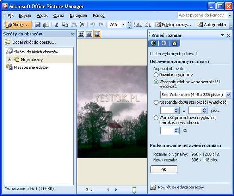Click the Back arrow in task pane
This screenshot has width=234, height=196.
pos(153,43)
